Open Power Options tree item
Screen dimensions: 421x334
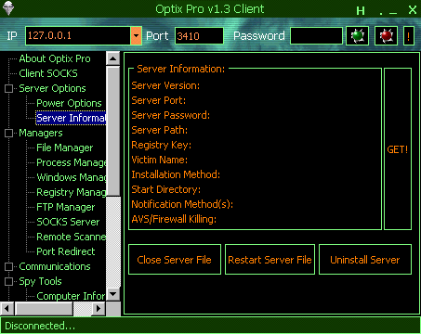click(69, 103)
